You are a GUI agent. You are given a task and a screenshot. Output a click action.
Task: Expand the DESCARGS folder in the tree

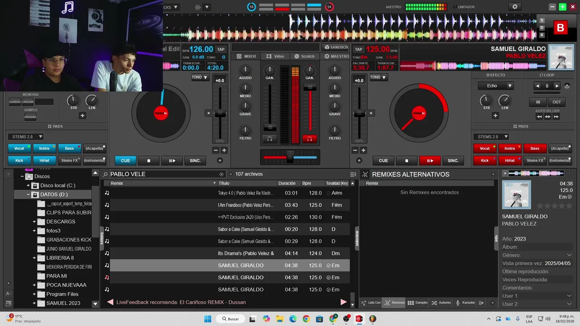click(x=34, y=221)
